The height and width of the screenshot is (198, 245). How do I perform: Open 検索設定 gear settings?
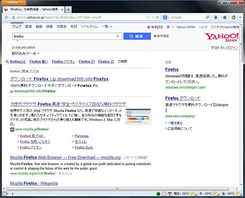click(x=155, y=27)
